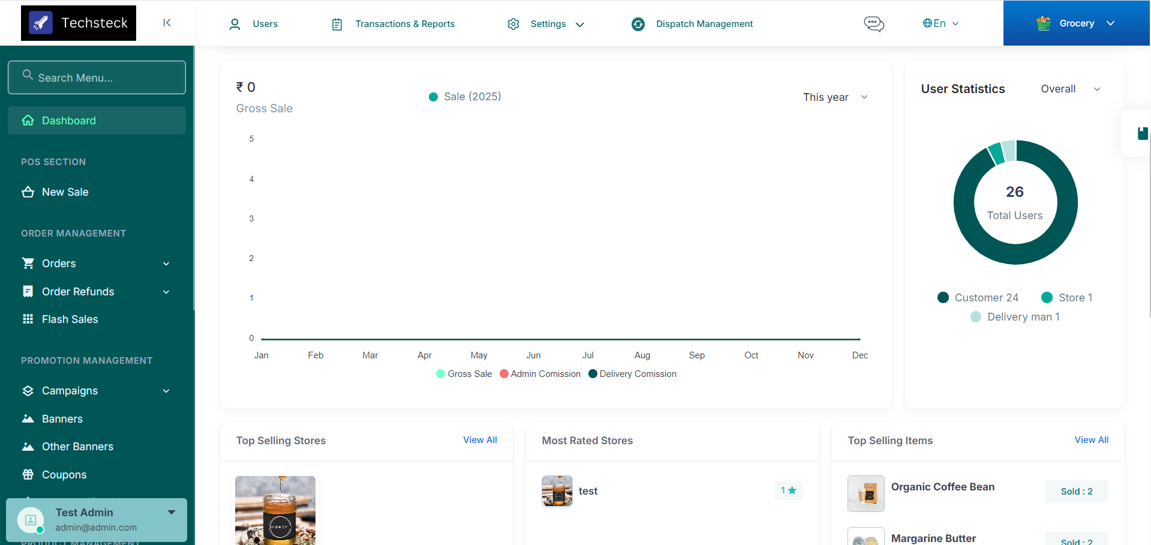Open the Overall user statistics dropdown
Image resolution: width=1151 pixels, height=545 pixels.
tap(1070, 89)
